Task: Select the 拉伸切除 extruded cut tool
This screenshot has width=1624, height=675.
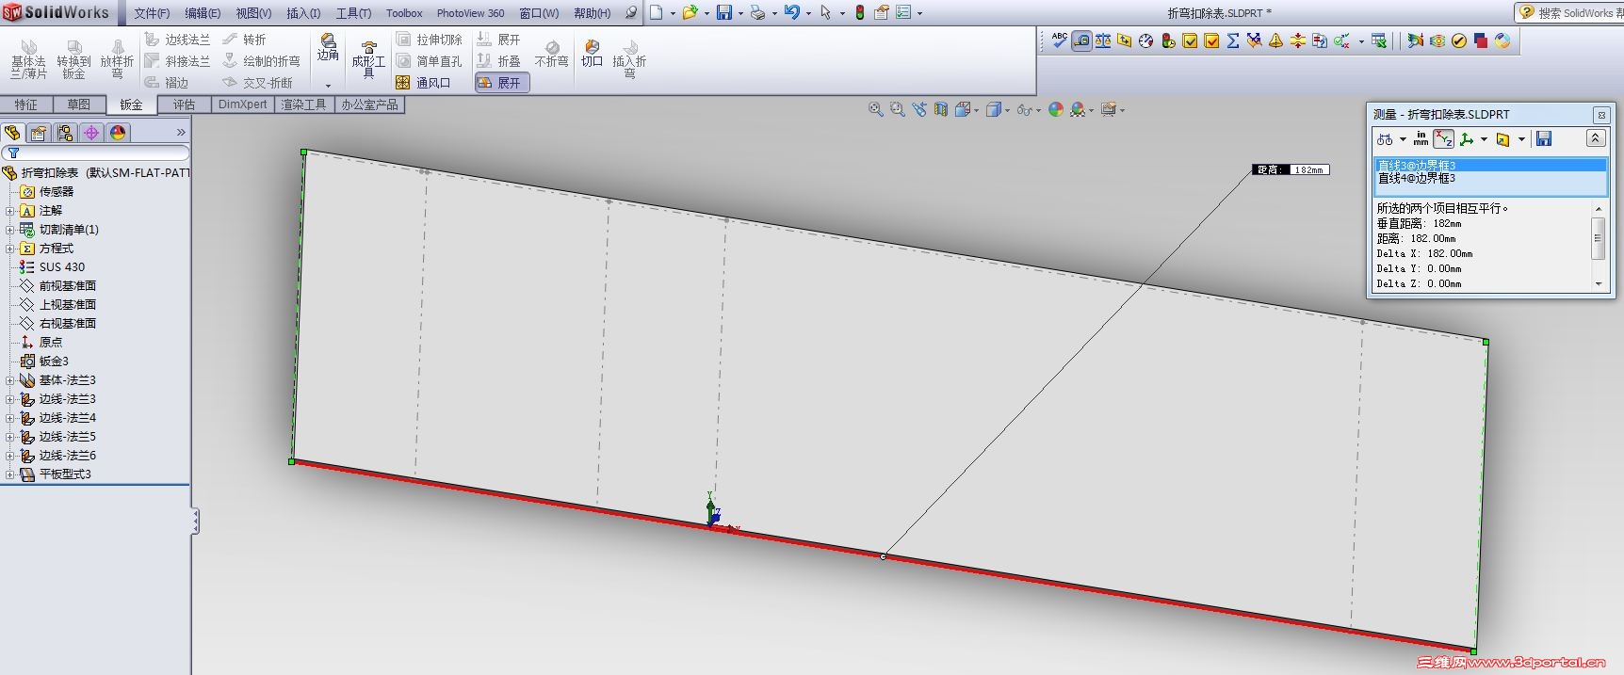Action: click(x=429, y=40)
